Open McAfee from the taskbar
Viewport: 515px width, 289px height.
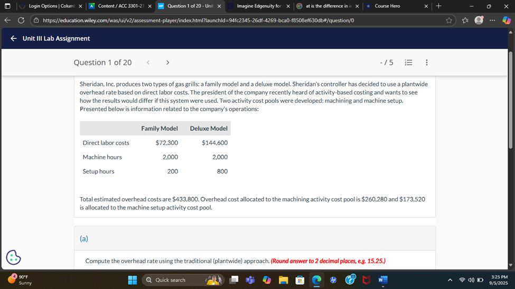click(x=366, y=280)
